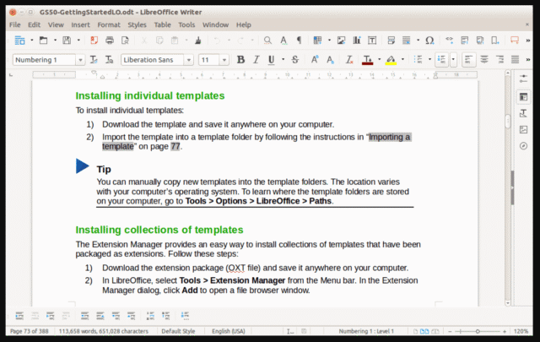Open the Styles menu
Image resolution: width=540 pixels, height=342 pixels.
[x=137, y=24]
